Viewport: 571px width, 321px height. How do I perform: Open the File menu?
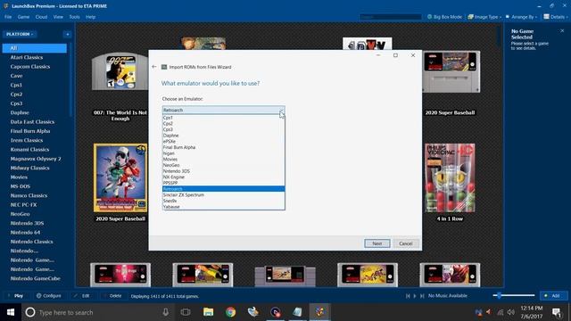[x=8, y=17]
